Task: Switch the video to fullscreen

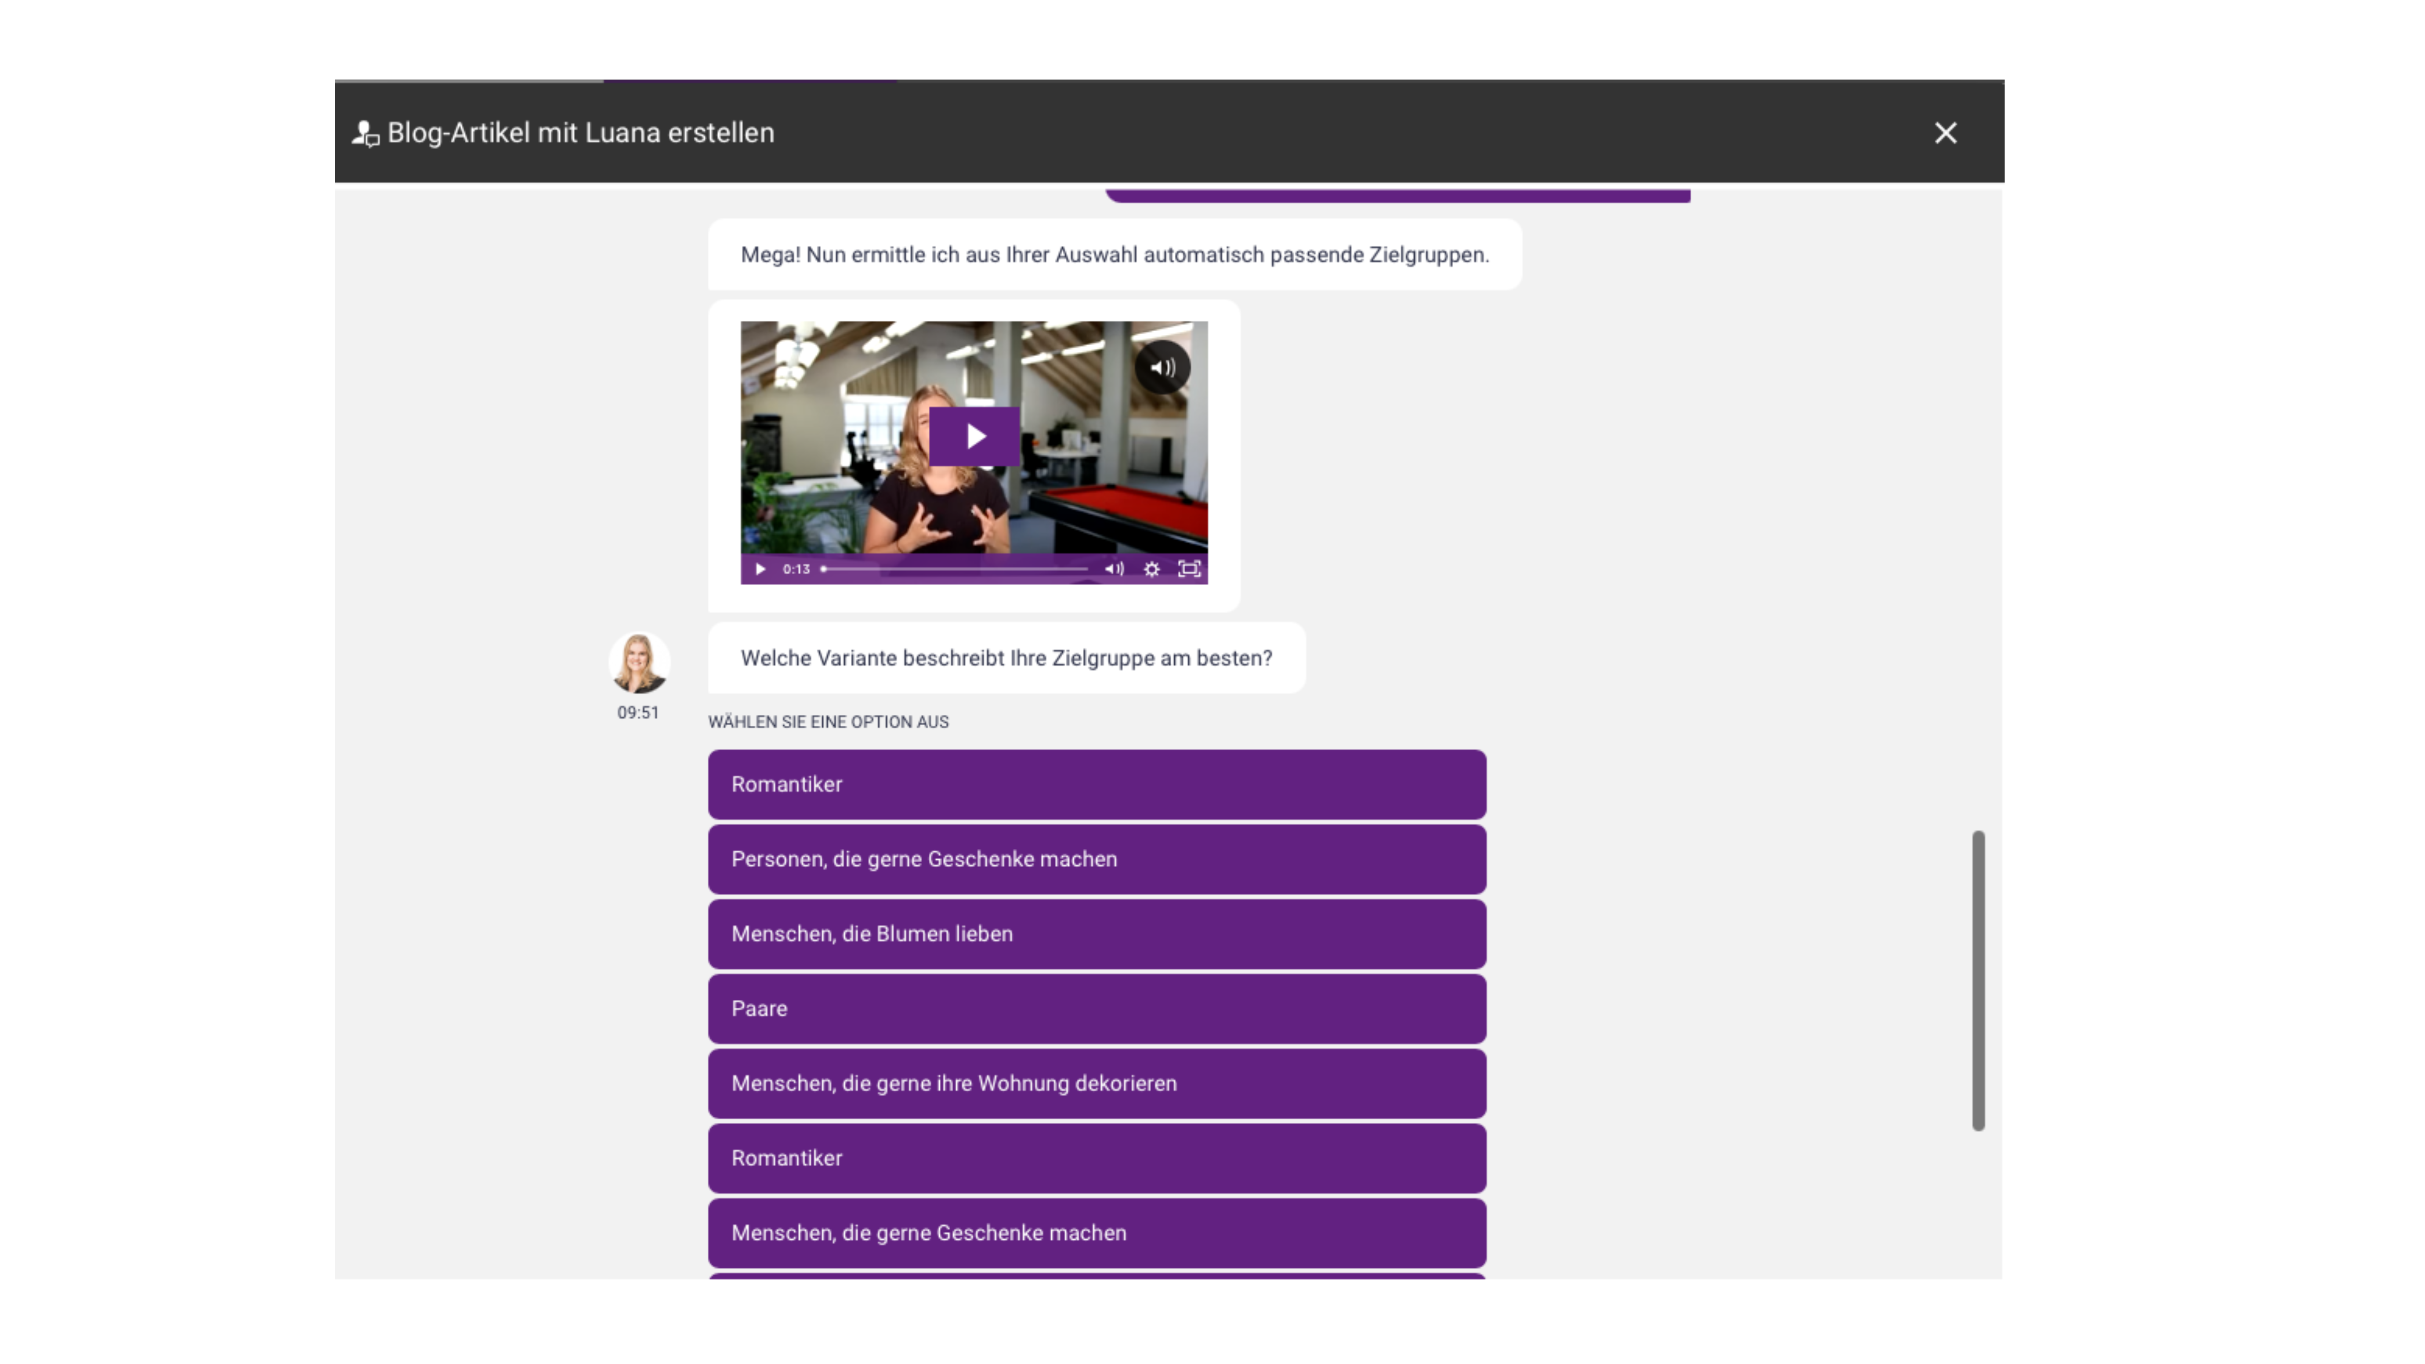Action: click(1189, 568)
